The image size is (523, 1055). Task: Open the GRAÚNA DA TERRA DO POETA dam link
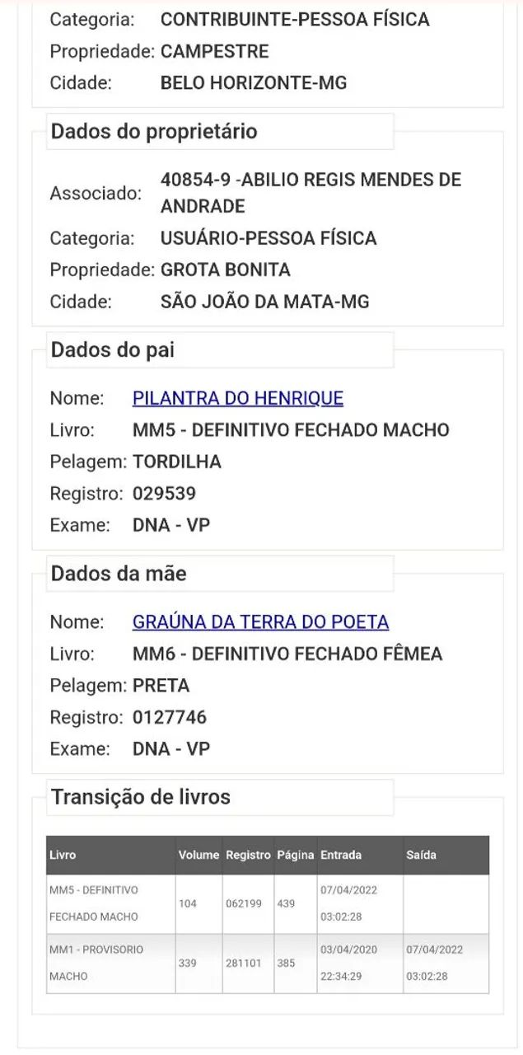(x=260, y=622)
